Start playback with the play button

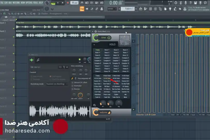58,3
